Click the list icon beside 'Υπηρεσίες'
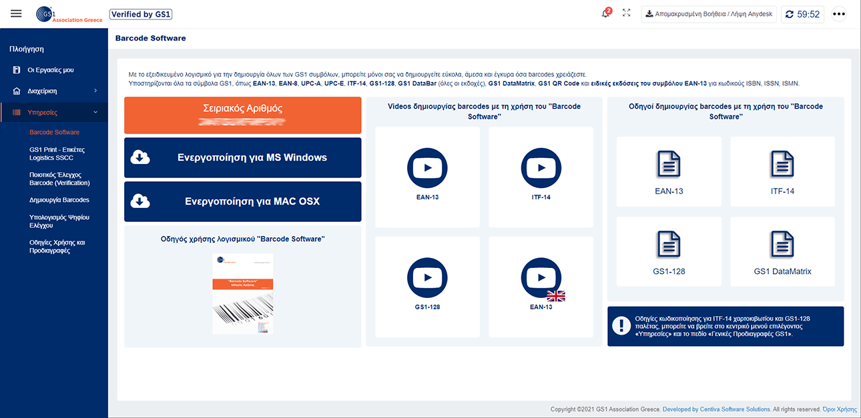The height and width of the screenshot is (418, 861). click(17, 112)
